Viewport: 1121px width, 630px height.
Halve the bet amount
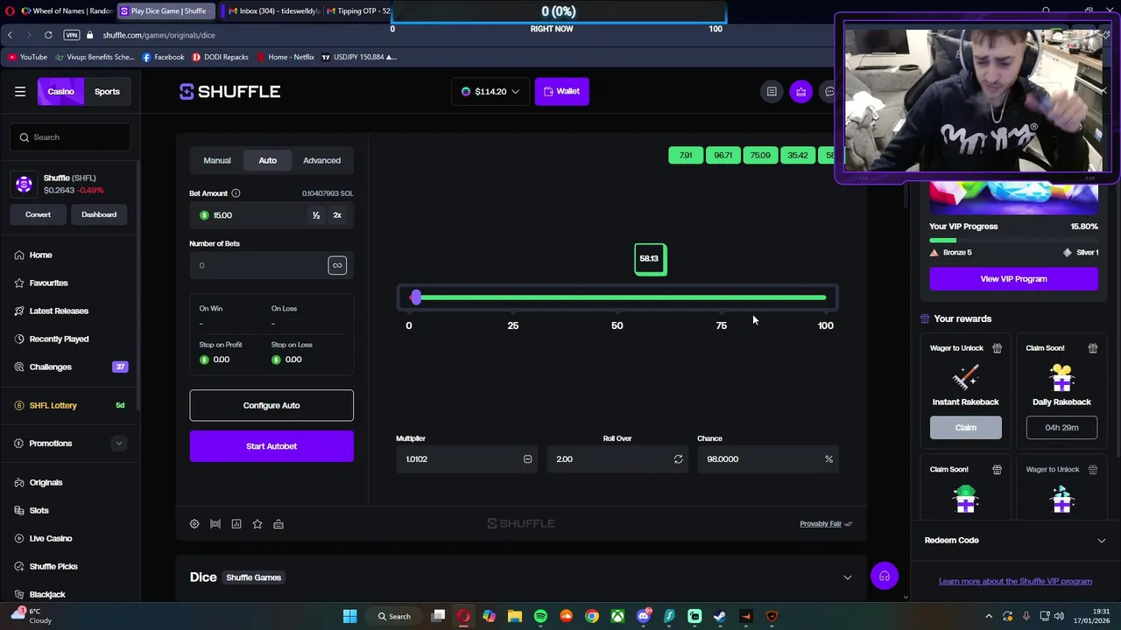pos(316,215)
